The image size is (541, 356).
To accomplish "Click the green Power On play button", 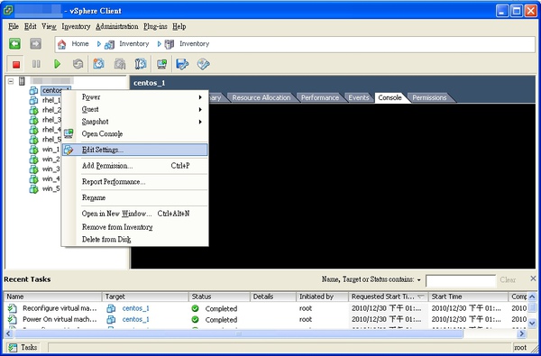I will pyautogui.click(x=58, y=64).
